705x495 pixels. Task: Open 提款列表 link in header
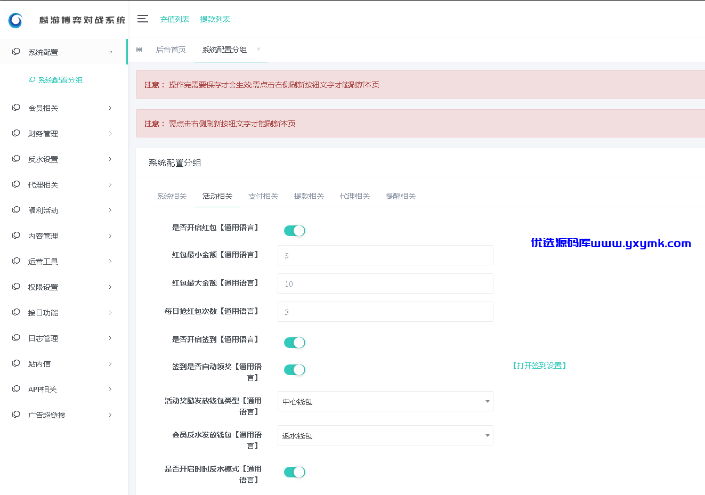pyautogui.click(x=215, y=19)
